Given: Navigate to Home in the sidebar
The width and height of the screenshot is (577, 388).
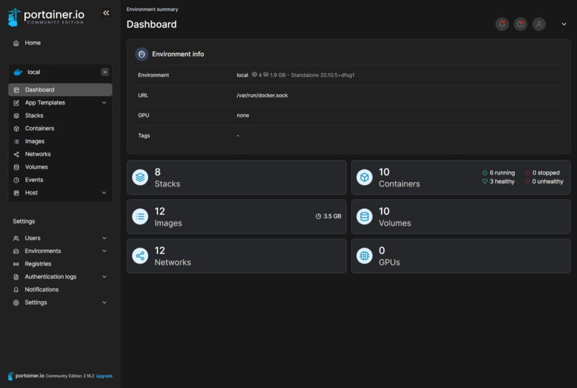Looking at the screenshot, I should point(33,43).
